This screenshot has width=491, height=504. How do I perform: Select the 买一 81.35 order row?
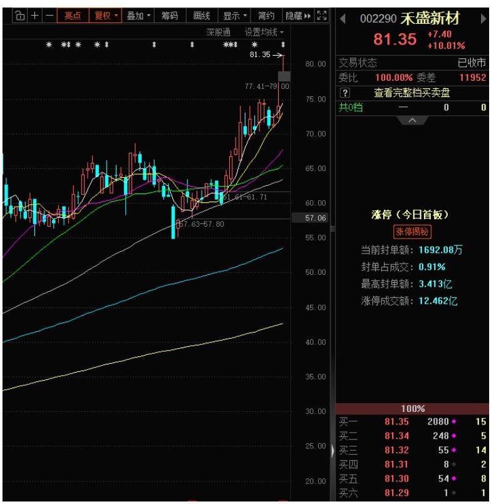click(x=412, y=421)
